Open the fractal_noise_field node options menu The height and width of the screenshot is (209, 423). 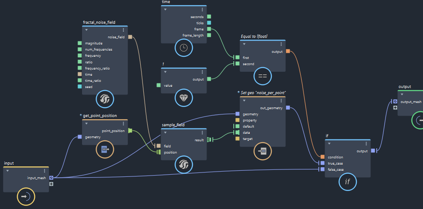(124, 30)
